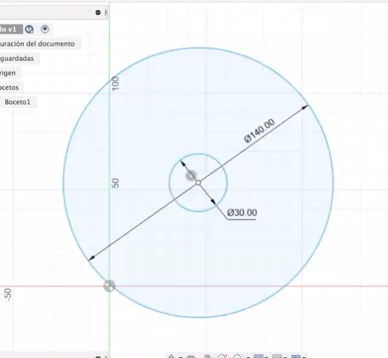Viewport: 388px width, 358px height.
Task: Collapse the browser panel with the round minus icon
Action: coord(98,12)
